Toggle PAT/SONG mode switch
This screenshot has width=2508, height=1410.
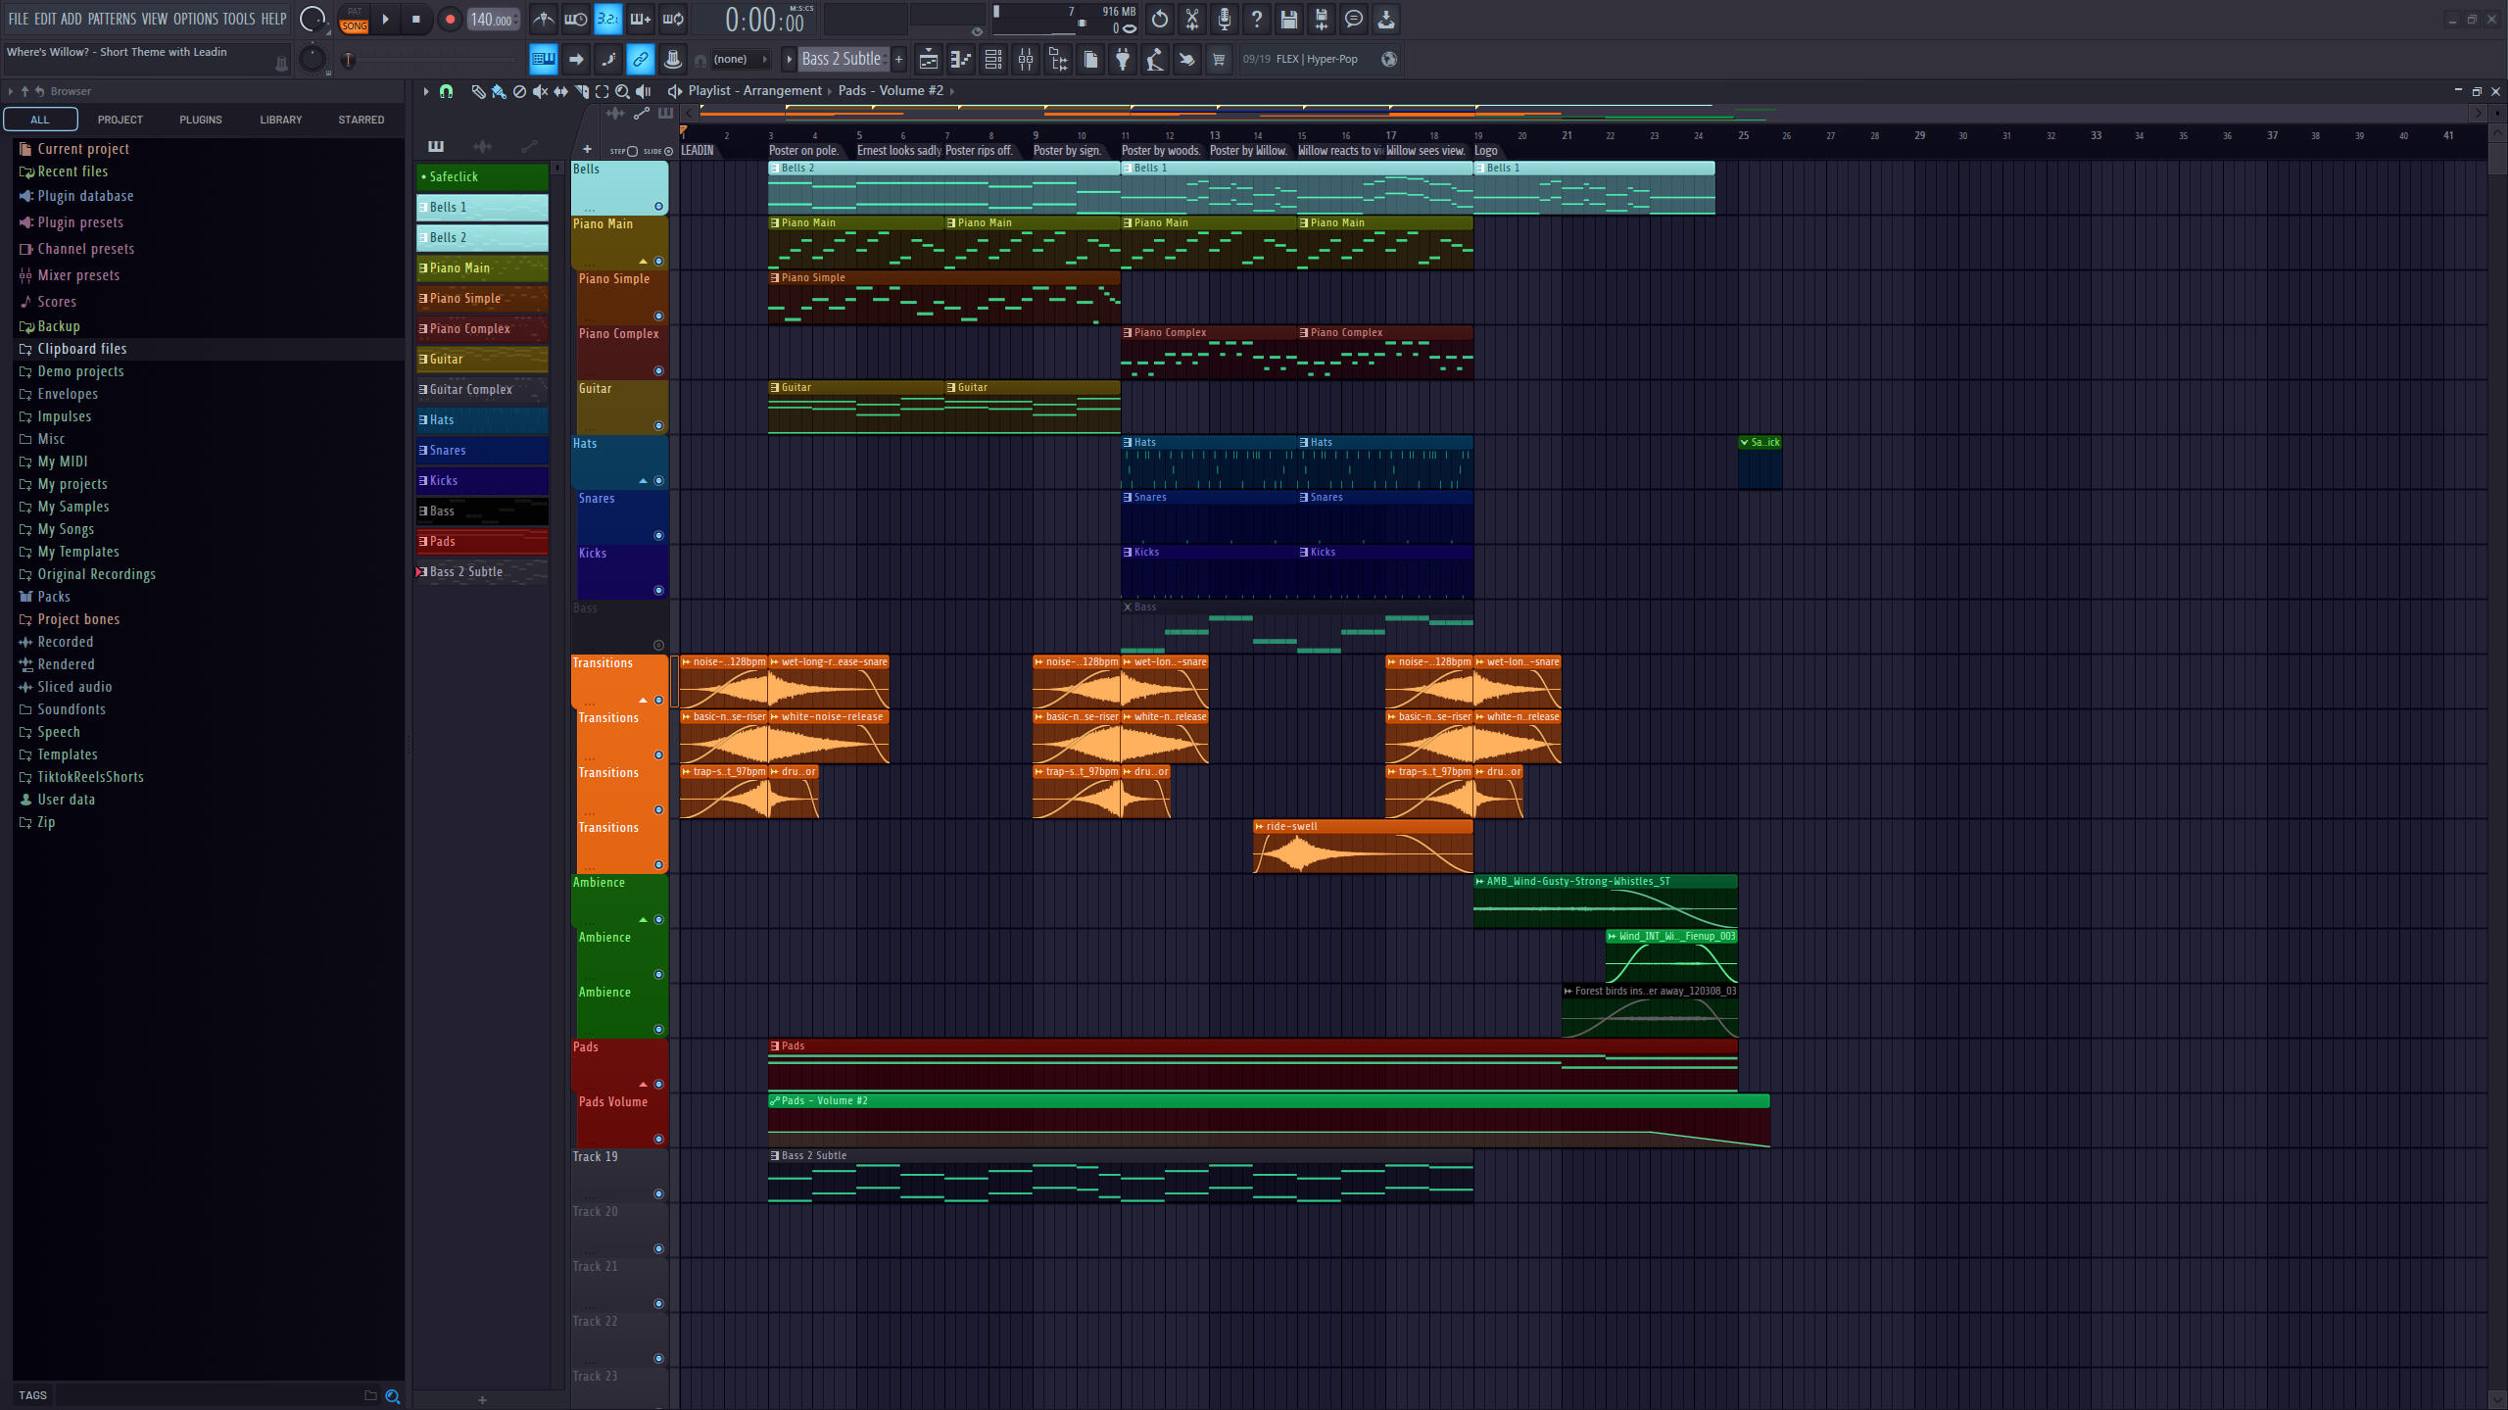point(354,19)
